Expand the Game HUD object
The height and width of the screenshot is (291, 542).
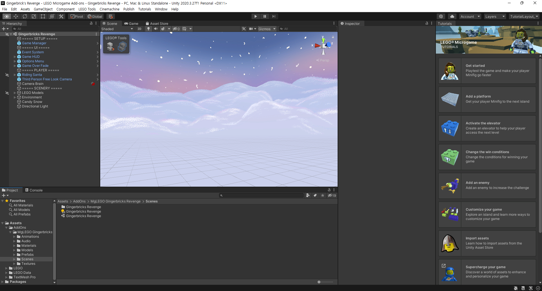coord(15,57)
